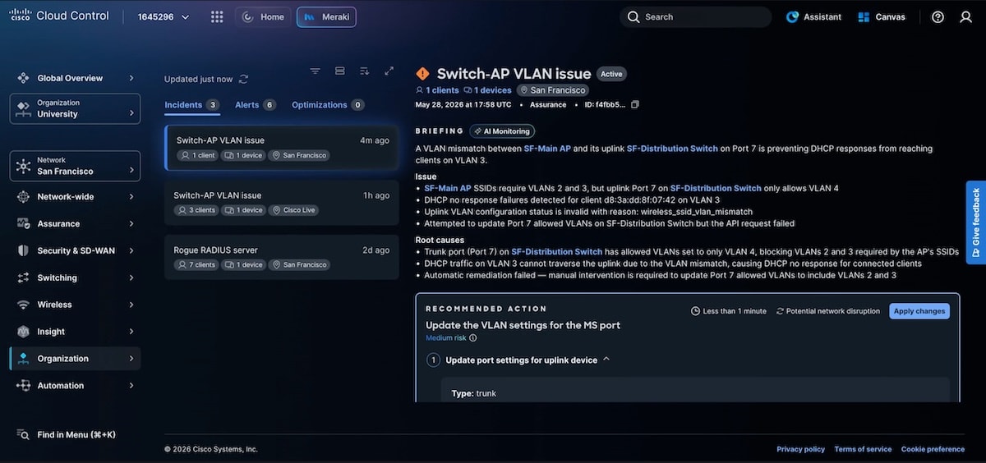Click the Network-wide sidebar icon
The height and width of the screenshot is (463, 986).
click(x=23, y=197)
